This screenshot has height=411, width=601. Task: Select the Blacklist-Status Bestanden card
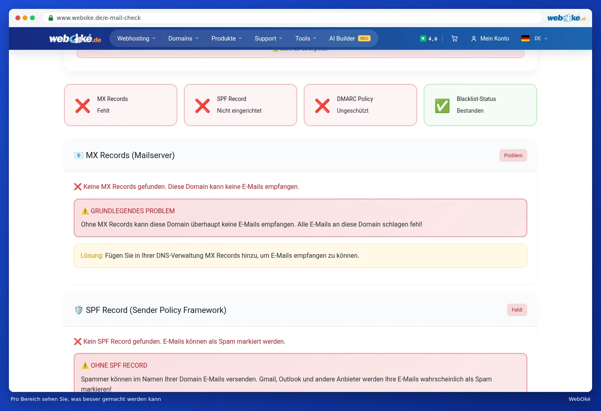pyautogui.click(x=480, y=105)
